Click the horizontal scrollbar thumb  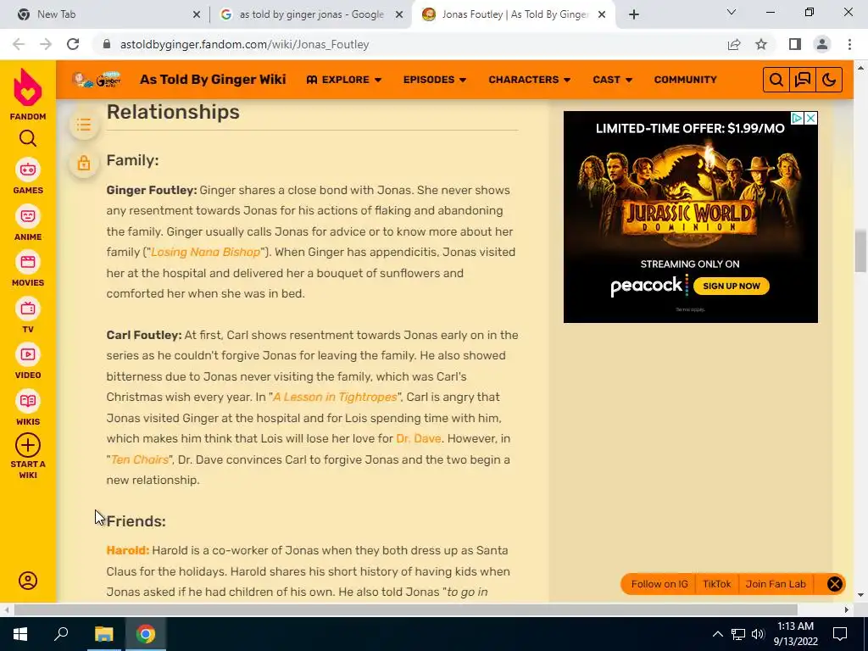pyautogui.click(x=406, y=609)
